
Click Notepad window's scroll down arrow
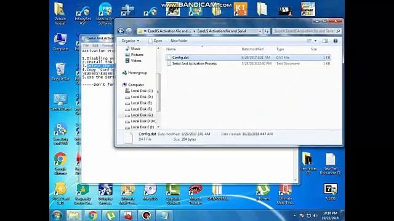295,180
